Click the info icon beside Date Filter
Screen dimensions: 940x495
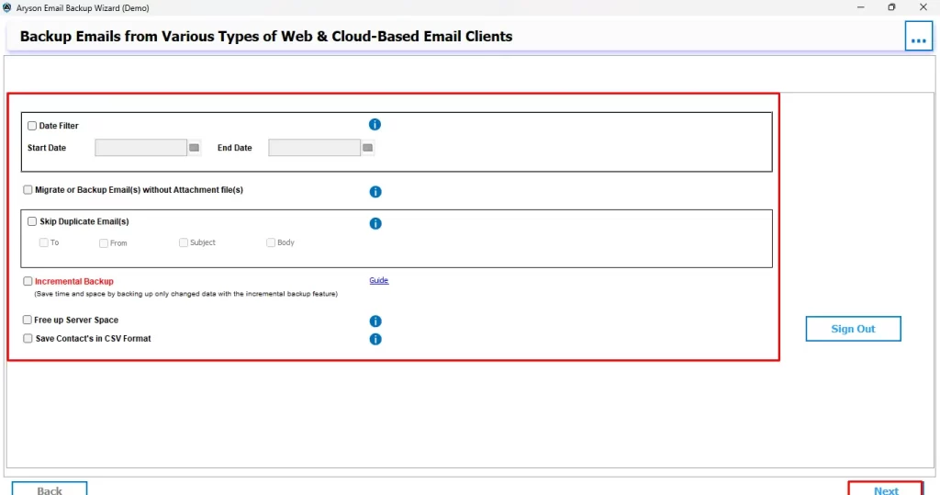point(375,125)
